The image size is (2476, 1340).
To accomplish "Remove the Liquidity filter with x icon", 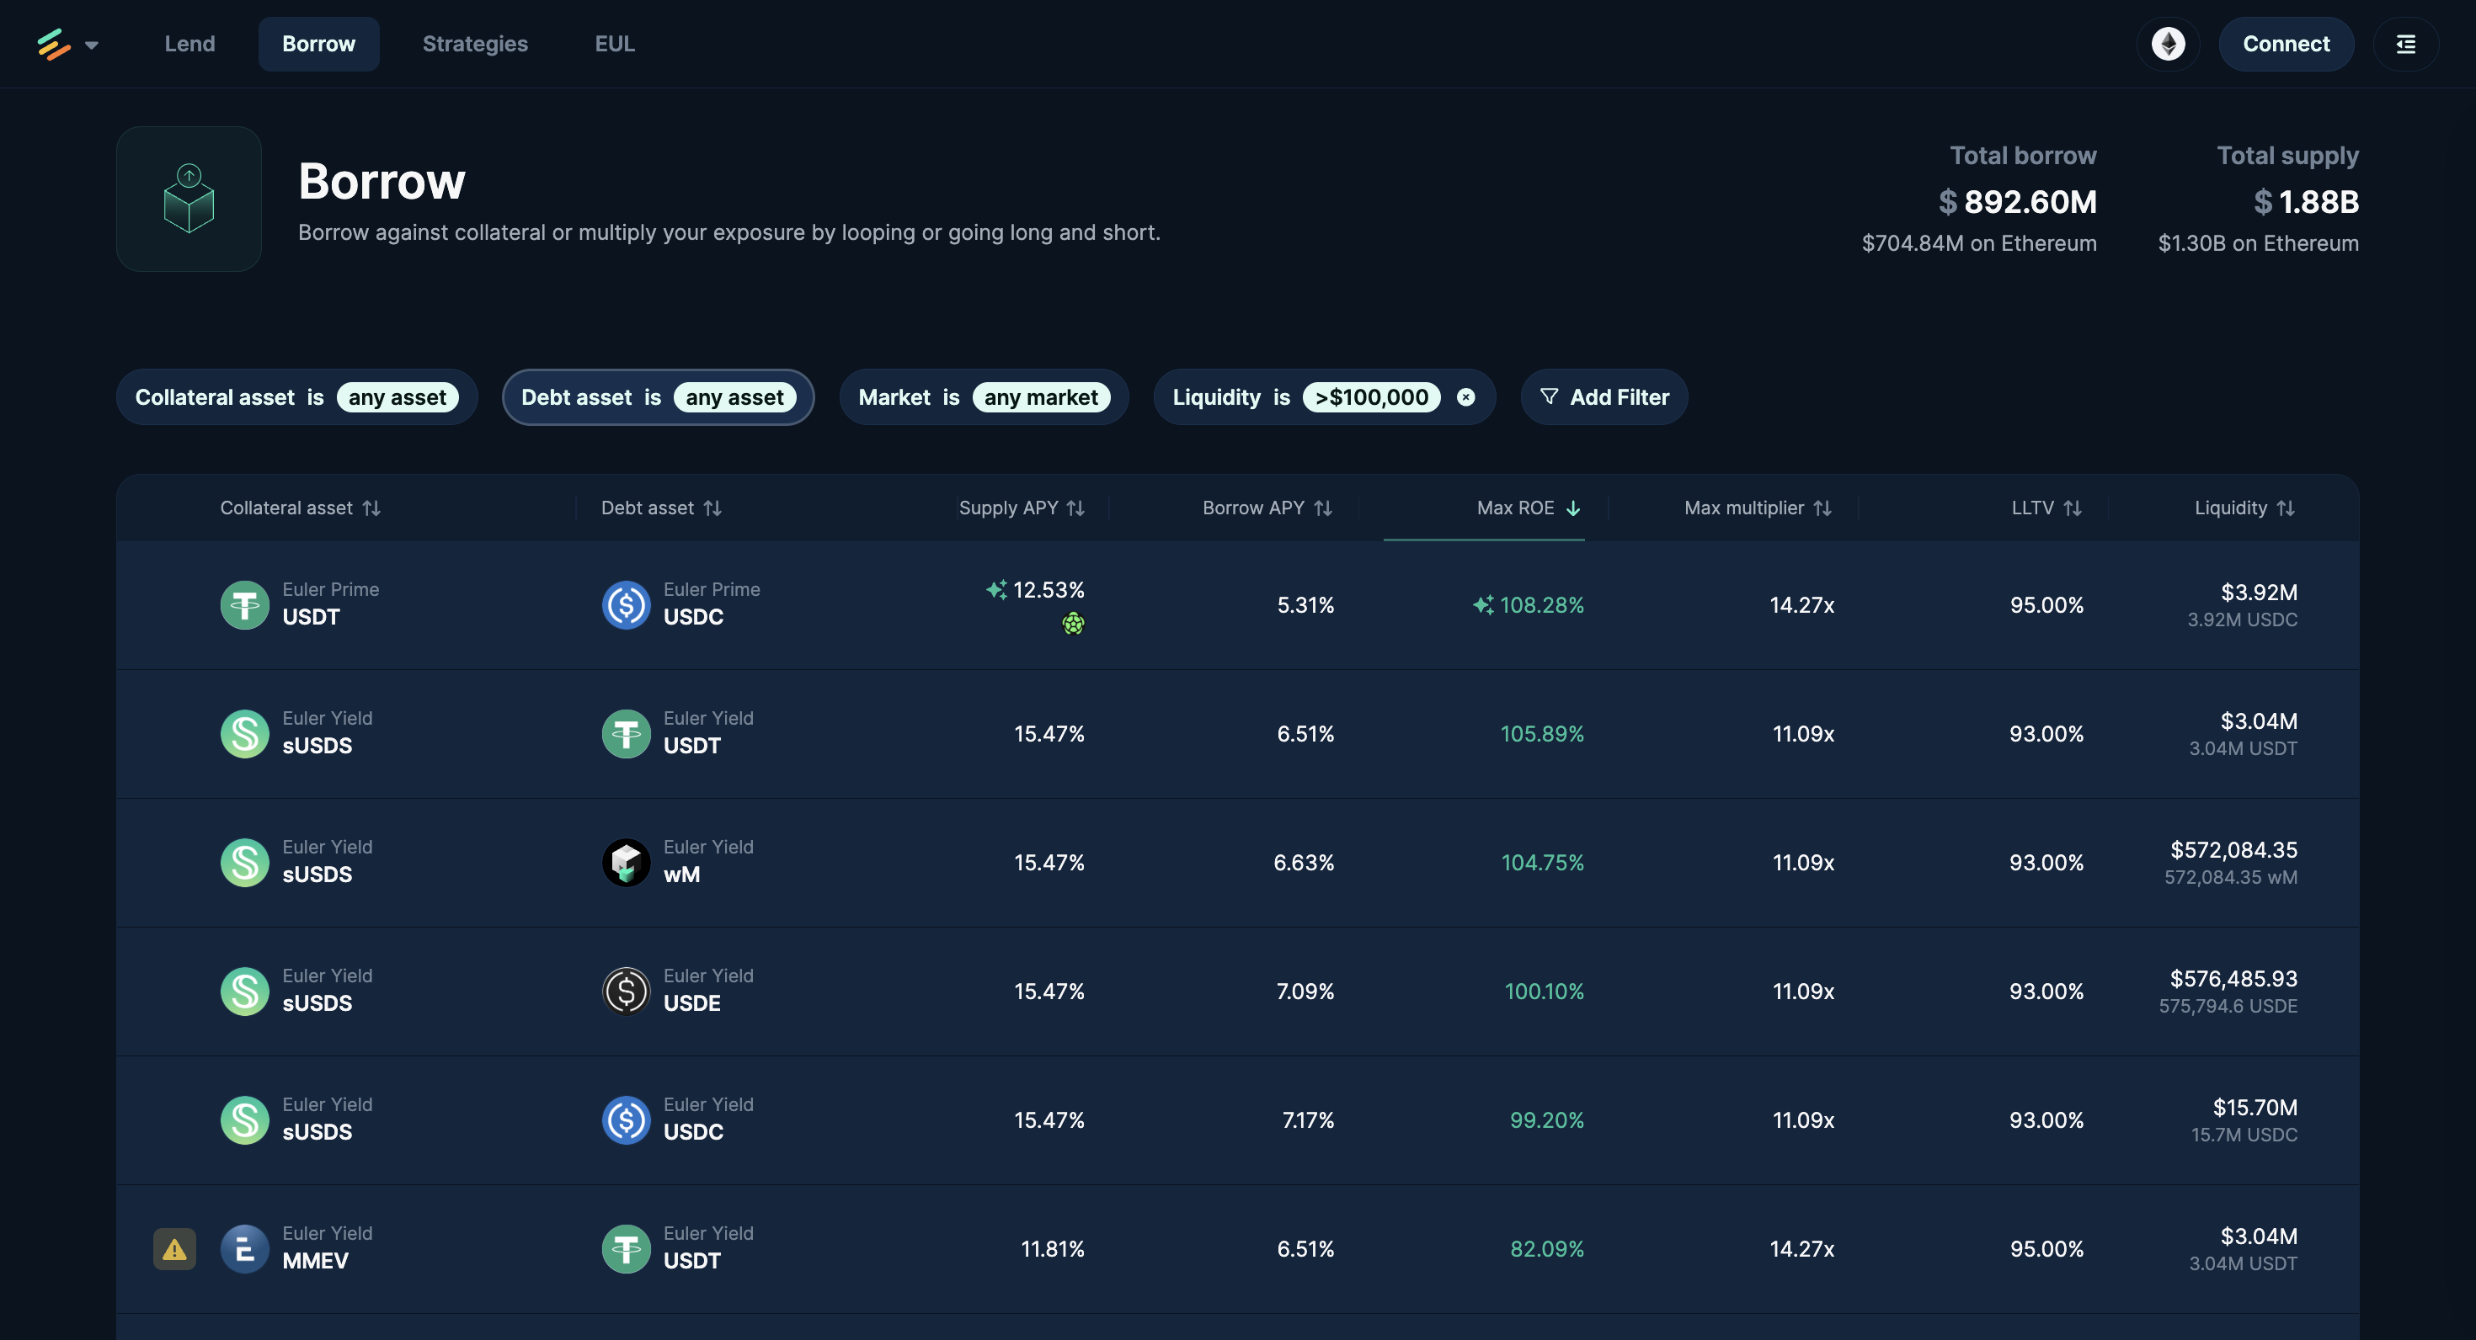I will pos(1465,396).
